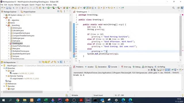Open Settings gear in the taskbar

pos(116,100)
